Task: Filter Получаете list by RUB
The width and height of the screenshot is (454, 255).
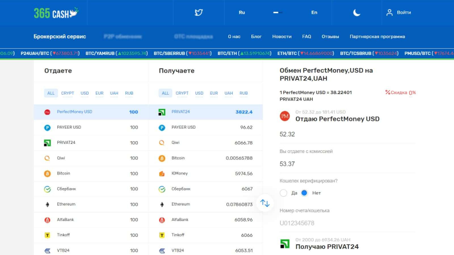Action: pyautogui.click(x=243, y=93)
